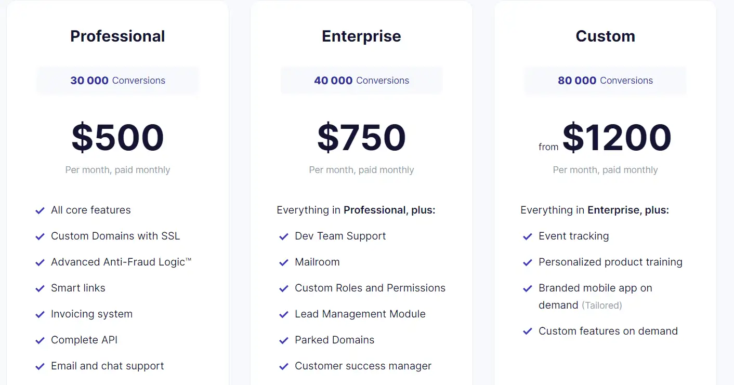Click checkmark beside Mailroom feature
The image size is (734, 385).
tap(283, 262)
